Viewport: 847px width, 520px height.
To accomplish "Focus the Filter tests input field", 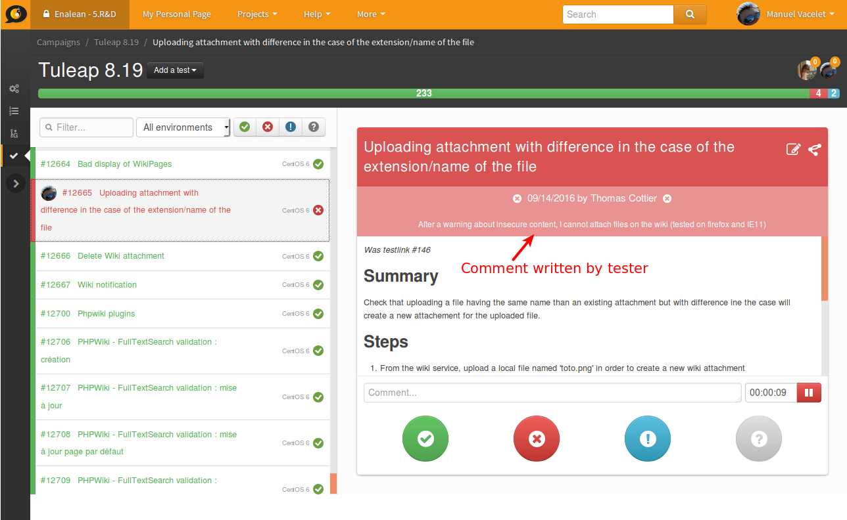I will coord(86,127).
